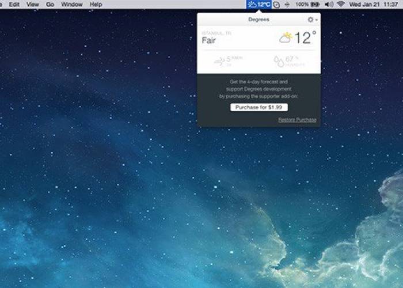Click the volume speaker icon
Viewport: 403px width, 288px height.
pyautogui.click(x=329, y=5)
